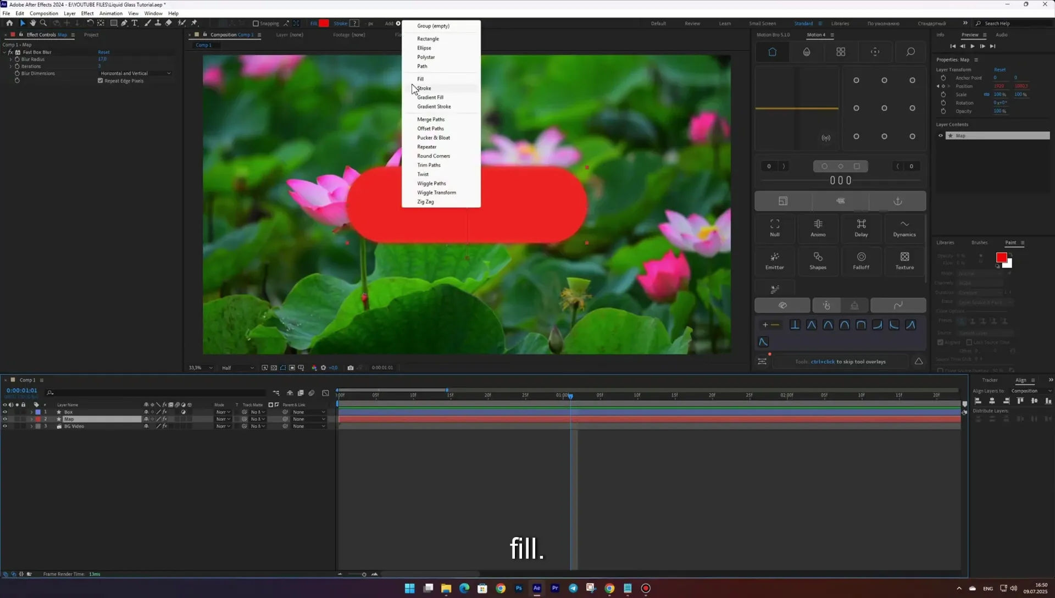Click the Motion 4 search magnifier icon
The image size is (1055, 598).
click(910, 52)
